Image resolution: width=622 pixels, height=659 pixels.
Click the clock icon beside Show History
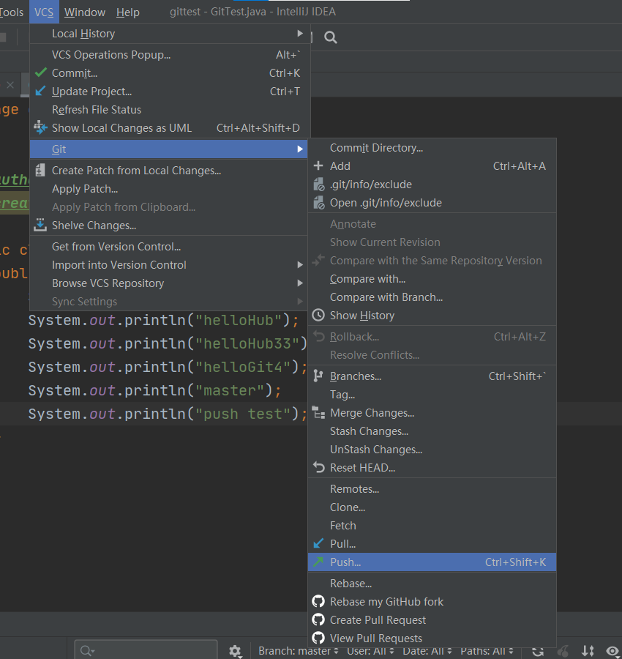click(x=318, y=315)
